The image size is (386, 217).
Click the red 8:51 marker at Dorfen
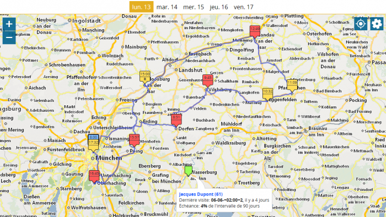pyautogui.click(x=176, y=120)
